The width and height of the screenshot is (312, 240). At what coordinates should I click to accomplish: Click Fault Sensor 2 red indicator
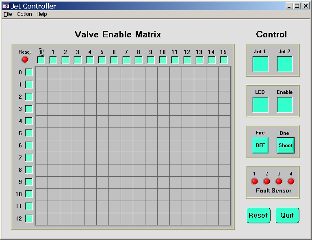pyautogui.click(x=267, y=182)
